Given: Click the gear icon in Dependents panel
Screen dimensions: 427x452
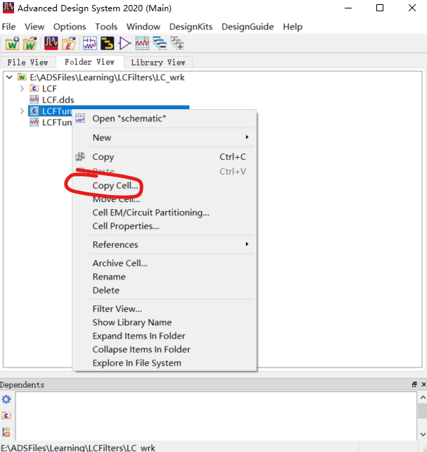Looking at the screenshot, I should point(6,399).
